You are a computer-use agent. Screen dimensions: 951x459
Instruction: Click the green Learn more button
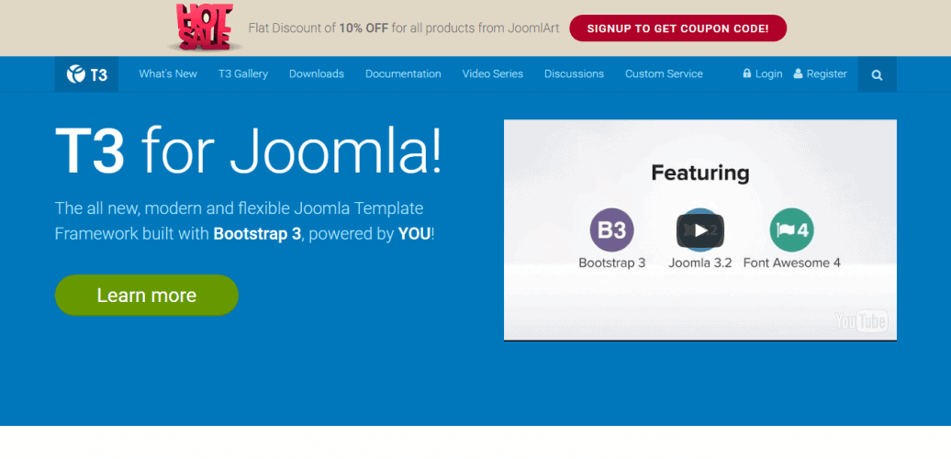[147, 296]
